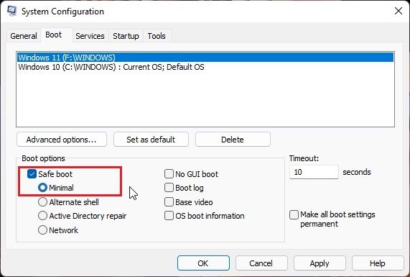The image size is (410, 277).
Task: Click the System Configuration title bar icon
Action: [x=11, y=11]
